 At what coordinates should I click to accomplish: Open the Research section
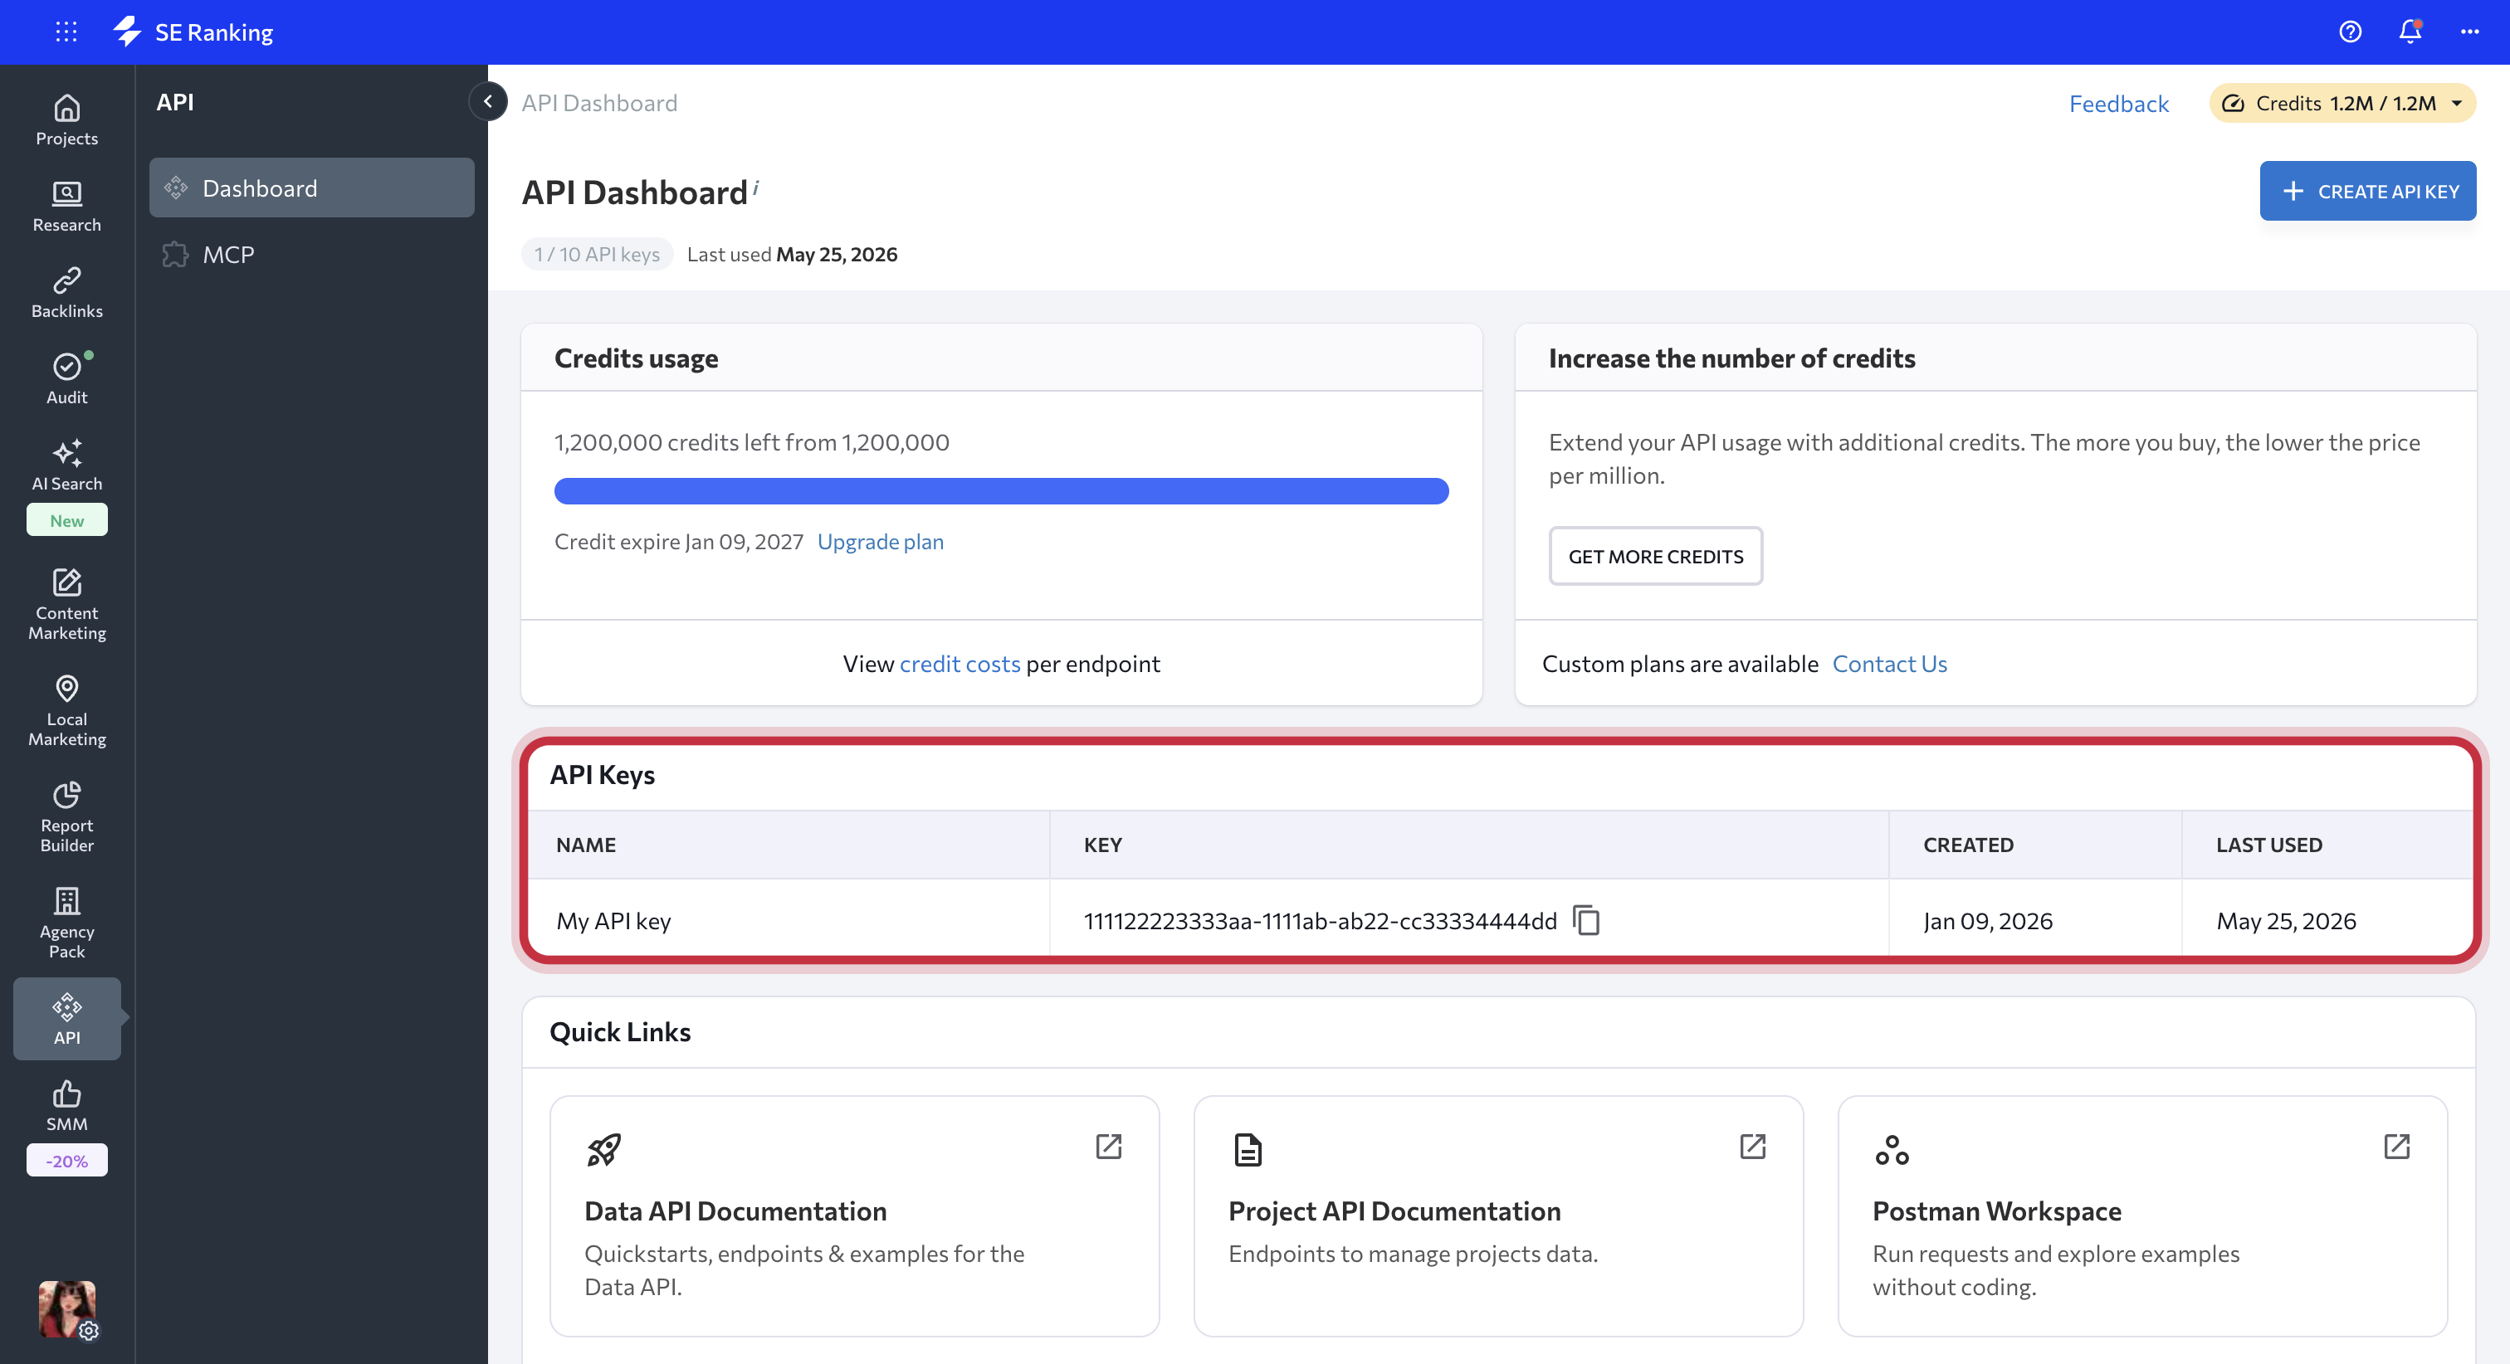click(x=66, y=207)
